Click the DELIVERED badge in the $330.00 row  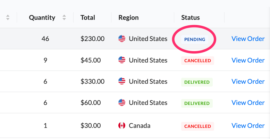(197, 82)
